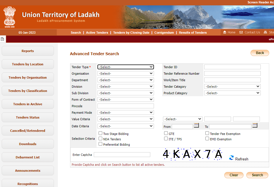This screenshot has width=274, height=187.
Task: Click the Home icon in navigation bar
Action: [225, 32]
